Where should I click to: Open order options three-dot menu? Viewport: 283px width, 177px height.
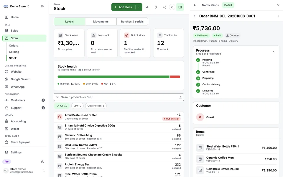pyautogui.click(x=278, y=16)
